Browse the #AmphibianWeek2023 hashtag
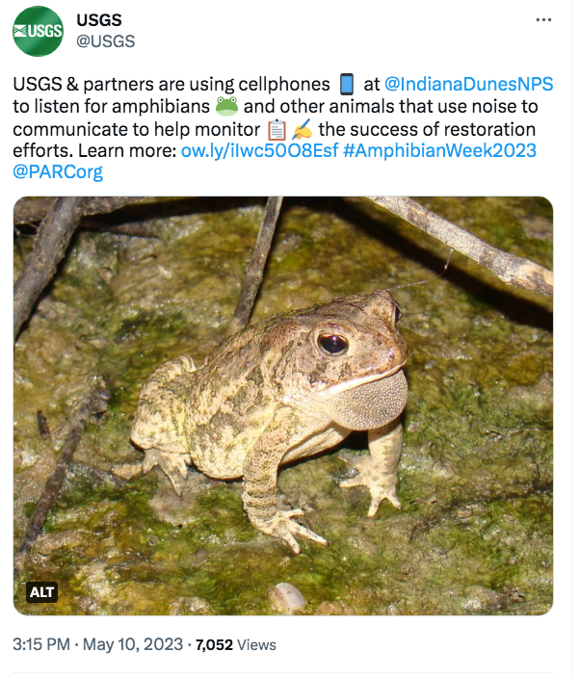 click(439, 150)
